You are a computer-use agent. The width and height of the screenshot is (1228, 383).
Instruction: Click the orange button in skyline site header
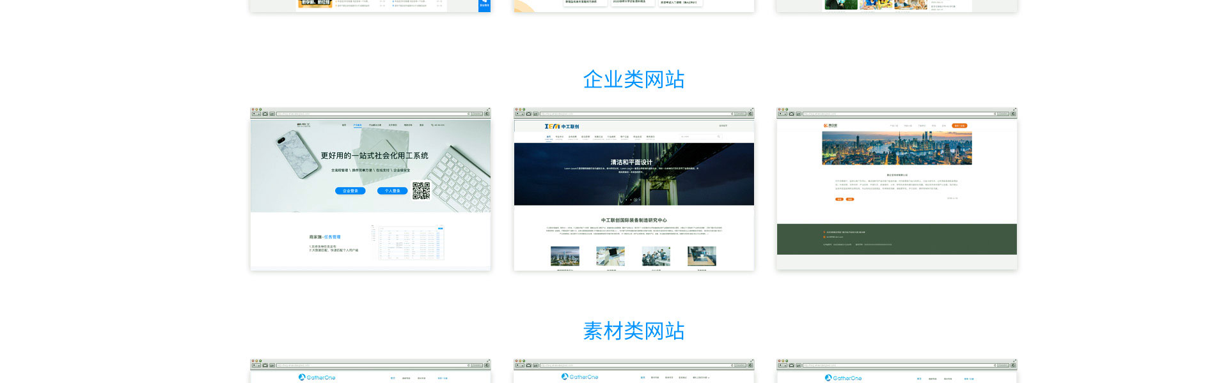(959, 126)
